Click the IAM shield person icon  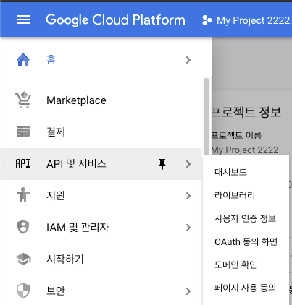coord(23,227)
